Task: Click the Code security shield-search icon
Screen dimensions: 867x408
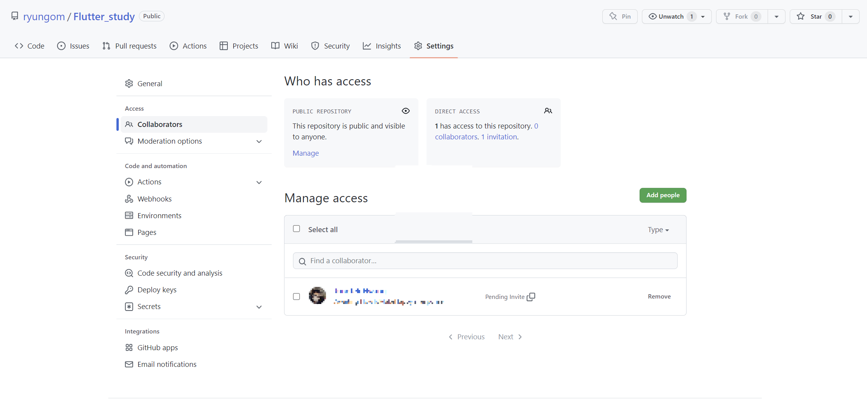Action: (129, 273)
